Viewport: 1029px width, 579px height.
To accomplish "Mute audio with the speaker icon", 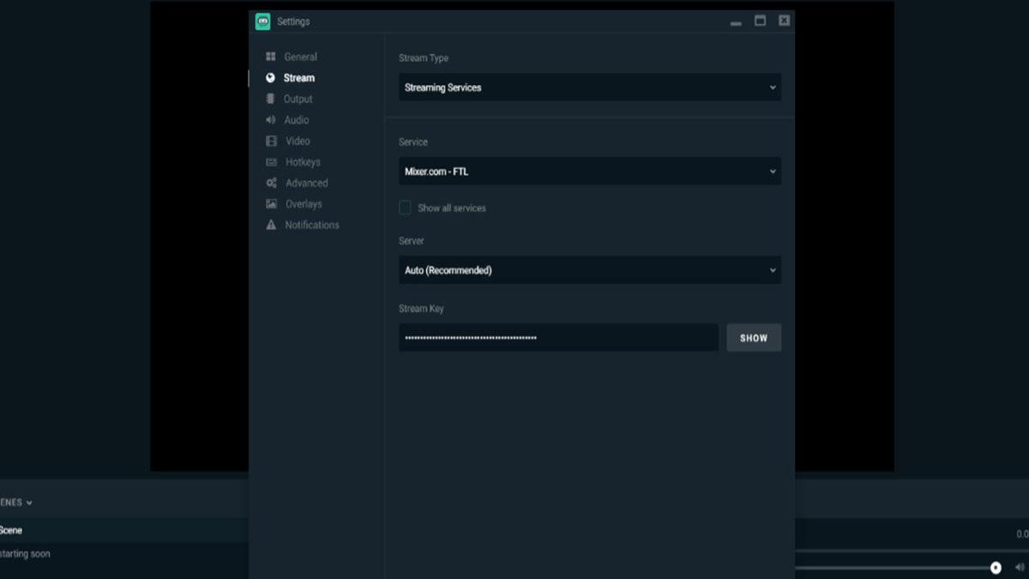I will tap(1018, 566).
